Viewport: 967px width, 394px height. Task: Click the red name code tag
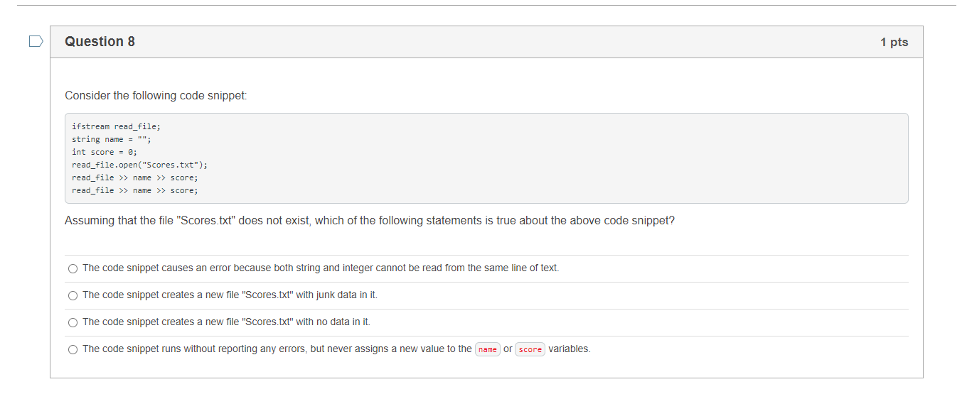[x=488, y=349]
